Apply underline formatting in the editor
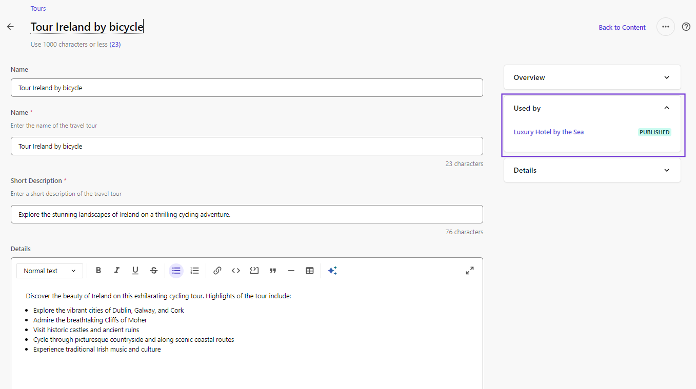Viewport: 696px width, 389px height. [x=135, y=271]
